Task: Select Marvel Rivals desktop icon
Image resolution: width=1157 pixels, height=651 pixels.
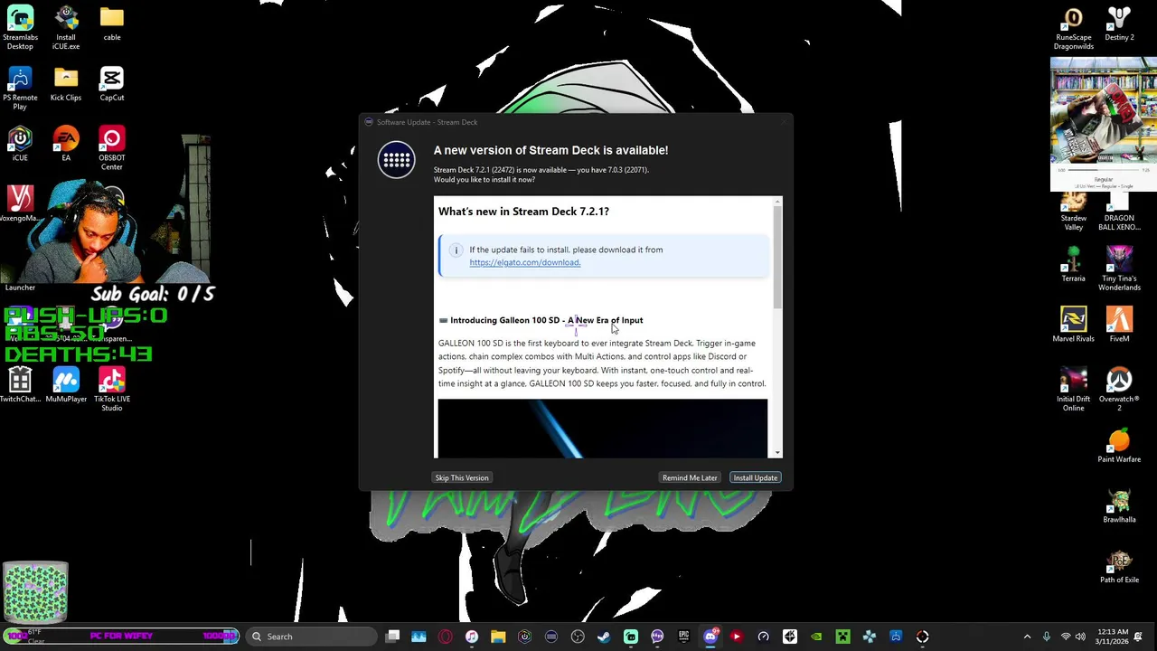Action: tap(1073, 325)
